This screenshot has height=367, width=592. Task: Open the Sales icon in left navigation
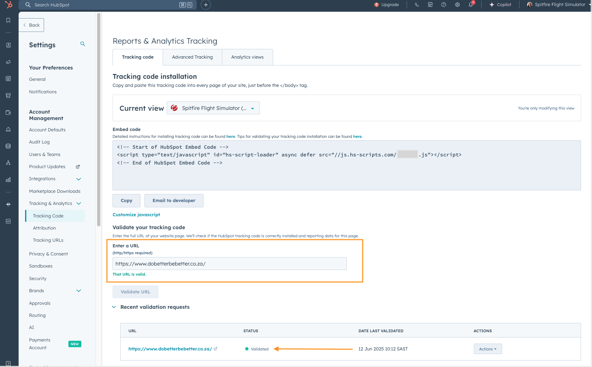8,96
